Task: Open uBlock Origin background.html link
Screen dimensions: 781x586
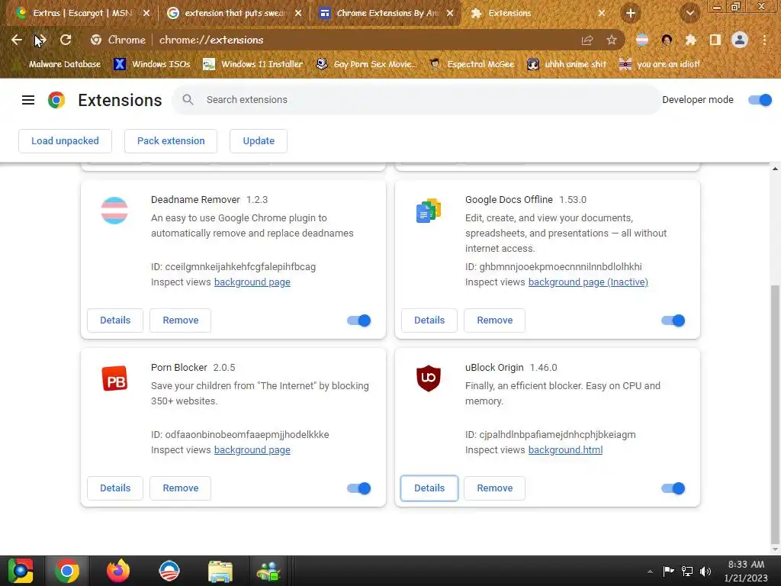Action: pos(565,450)
